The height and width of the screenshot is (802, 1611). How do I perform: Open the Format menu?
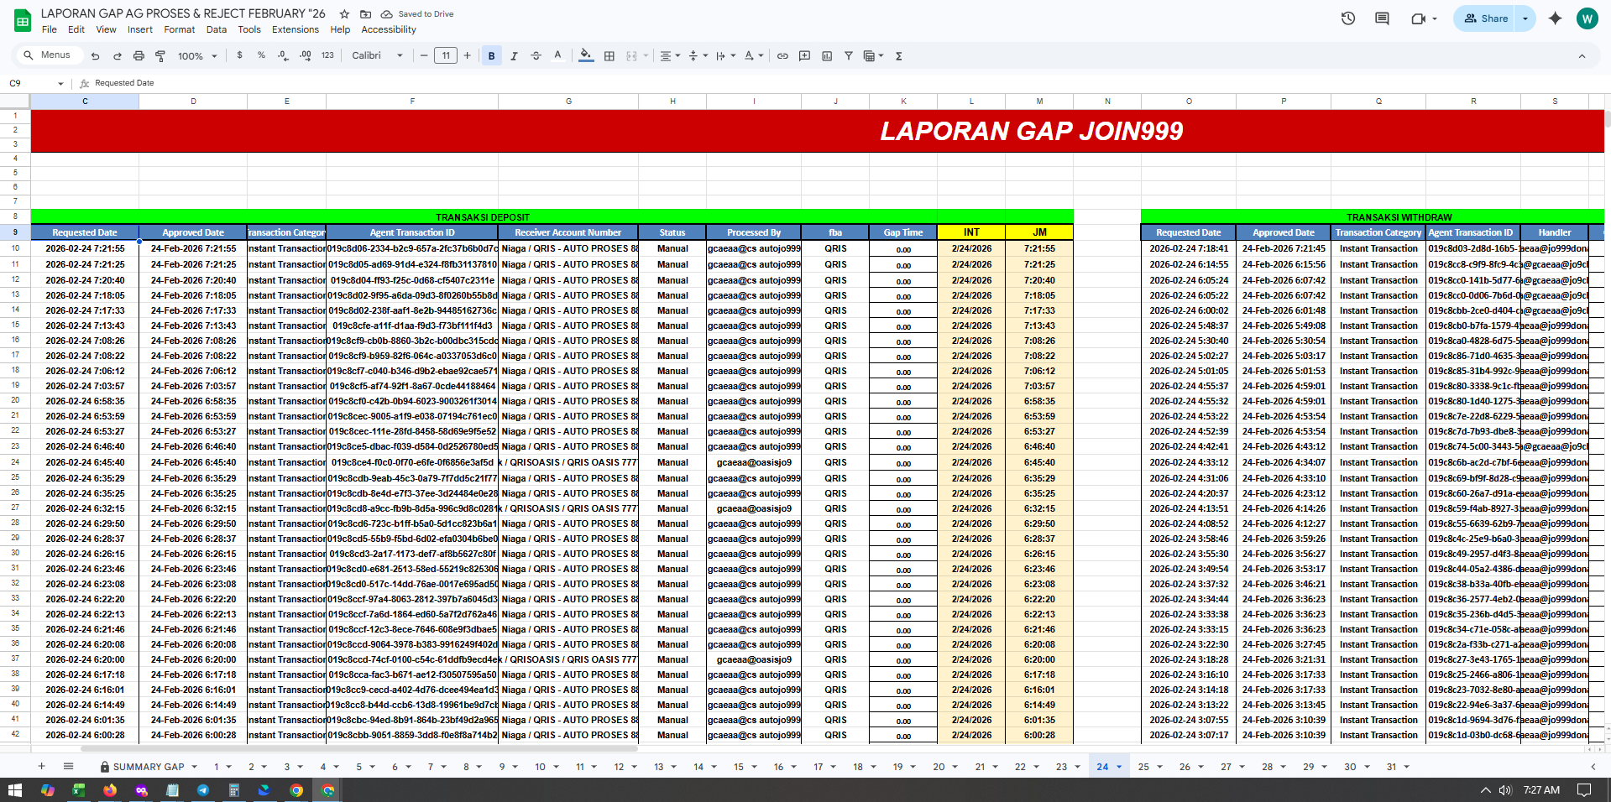(179, 29)
